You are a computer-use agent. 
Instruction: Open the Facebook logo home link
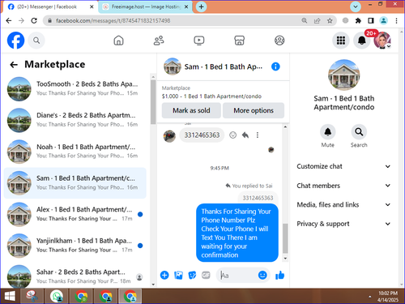pos(15,41)
